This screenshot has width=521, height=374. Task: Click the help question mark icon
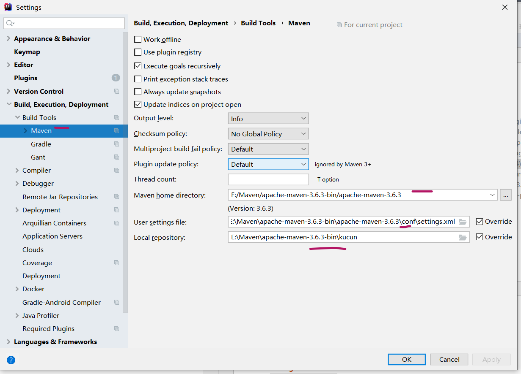click(x=11, y=360)
